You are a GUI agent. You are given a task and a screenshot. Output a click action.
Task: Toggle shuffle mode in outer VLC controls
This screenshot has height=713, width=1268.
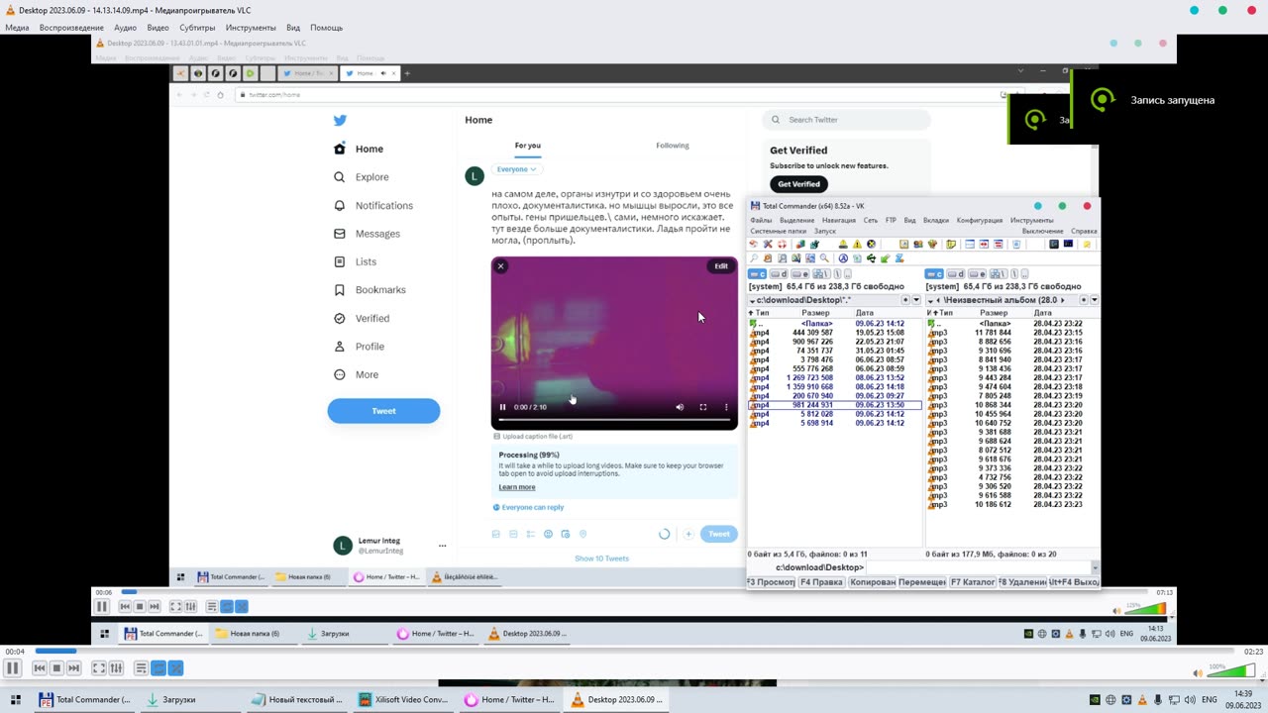(x=175, y=668)
